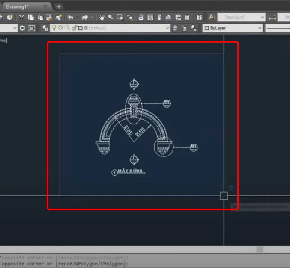Open the QuickCalc calculator icon
Viewport: 290px width, 268px height.
click(187, 18)
